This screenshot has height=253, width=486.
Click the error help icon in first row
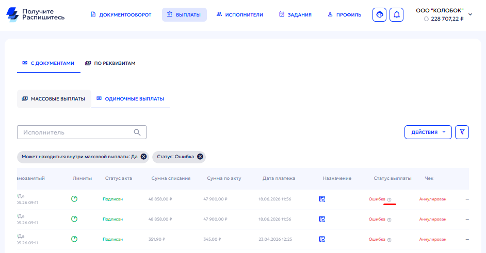click(x=390, y=199)
